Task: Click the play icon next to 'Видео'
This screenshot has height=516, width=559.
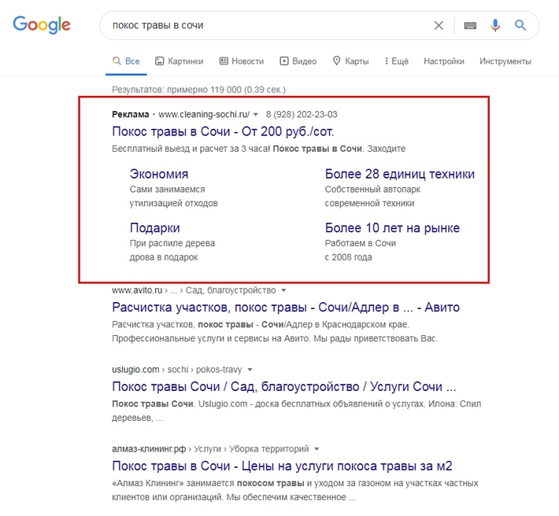Action: coord(284,61)
